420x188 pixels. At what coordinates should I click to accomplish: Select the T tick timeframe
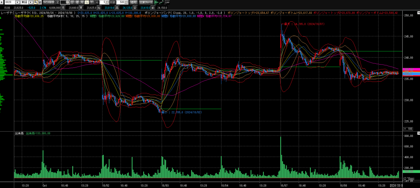[x=91, y=2]
